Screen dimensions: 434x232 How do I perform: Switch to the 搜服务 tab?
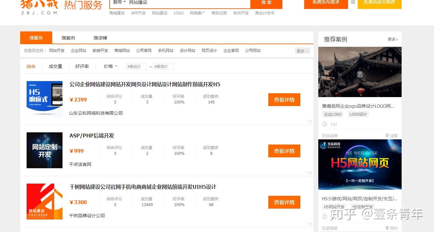click(x=36, y=38)
